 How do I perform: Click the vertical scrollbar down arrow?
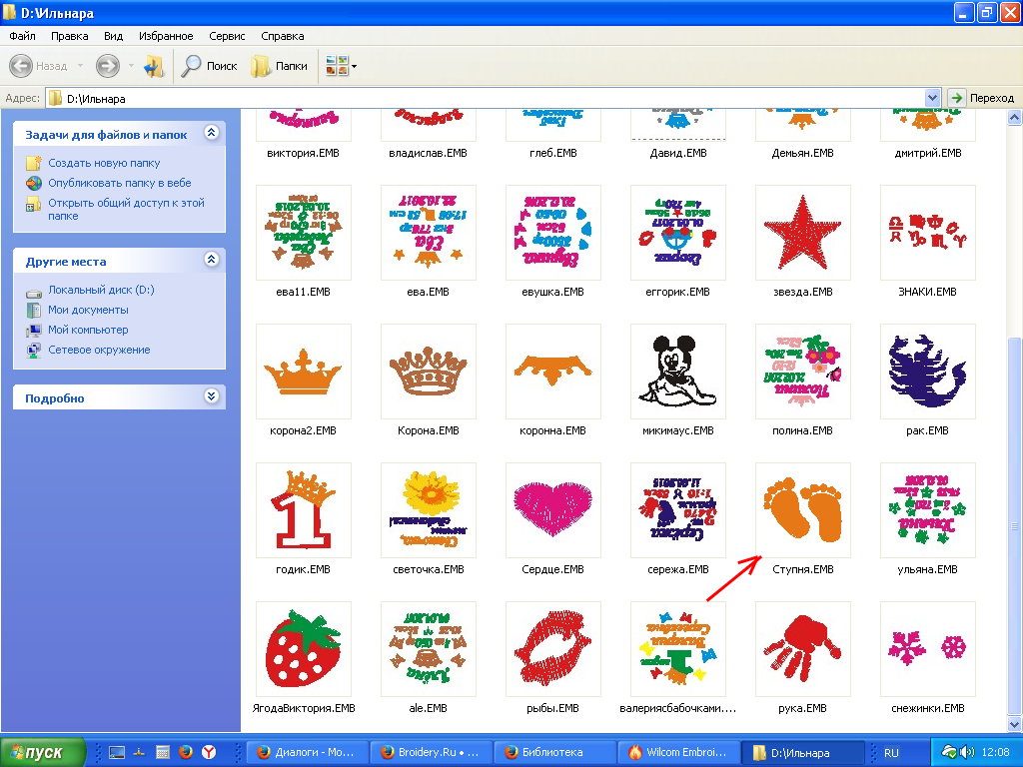[x=1015, y=725]
